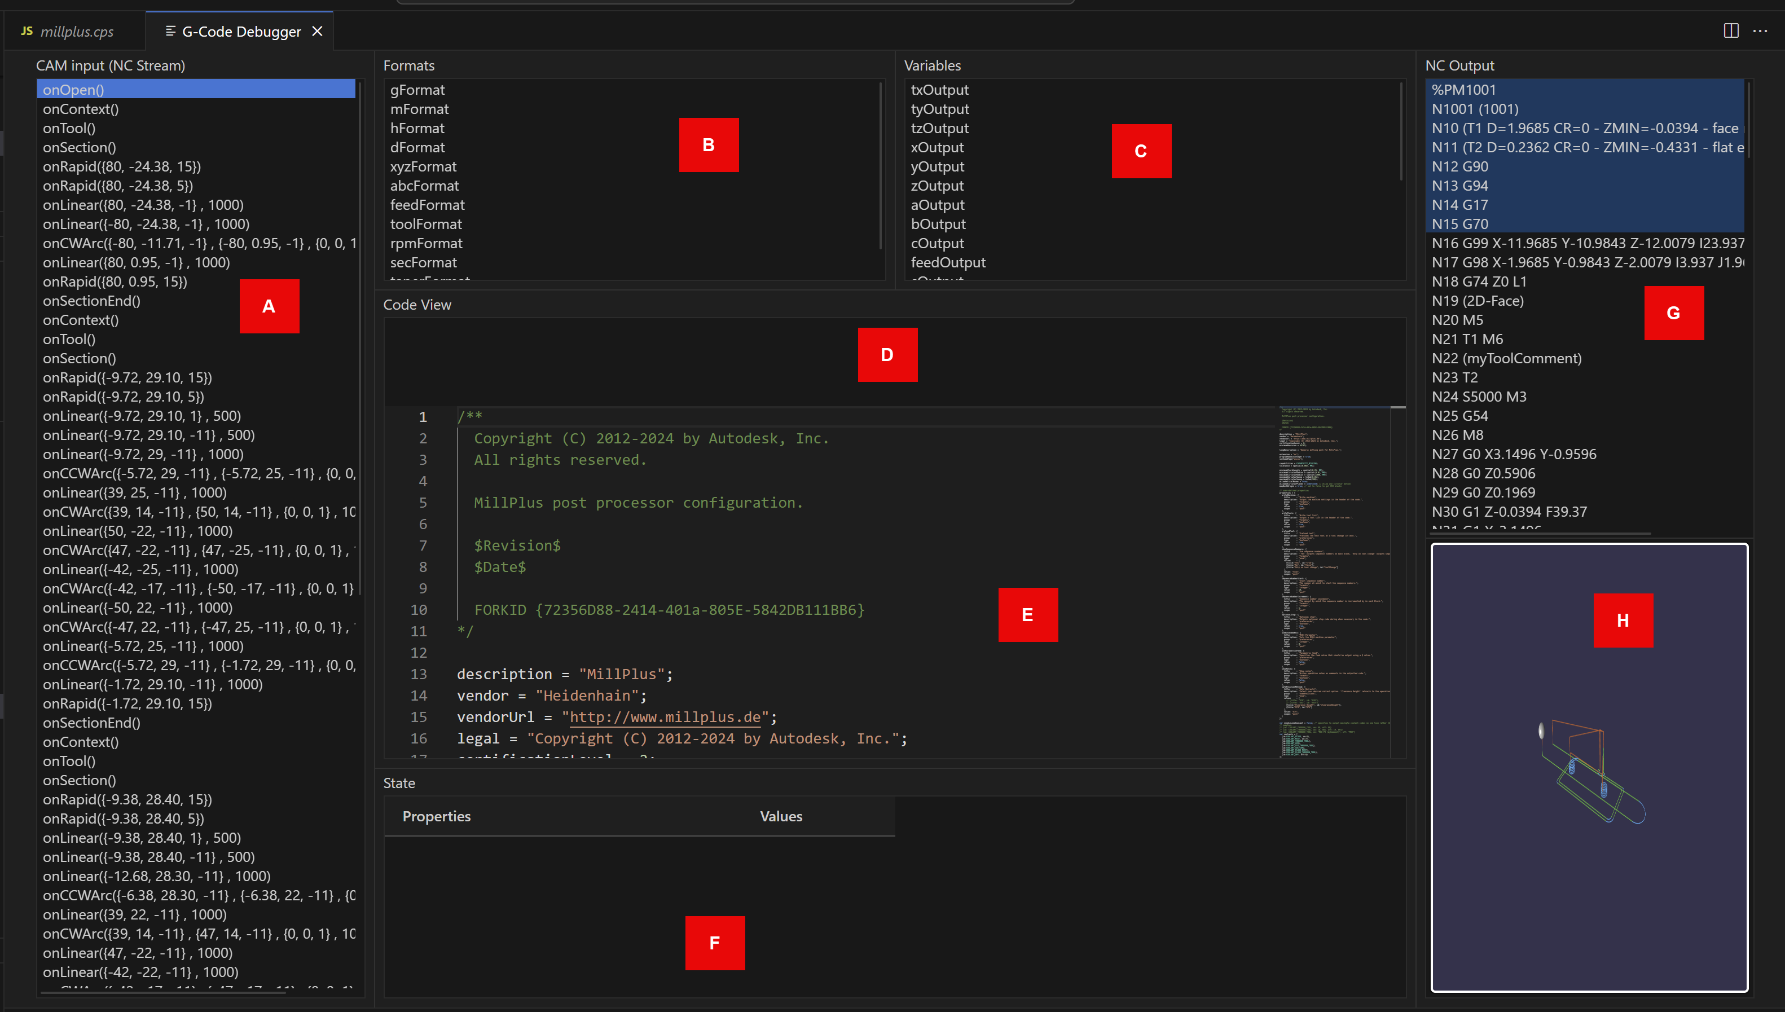The height and width of the screenshot is (1012, 1785).
Task: Select onOpen() in CAM input stream
Action: [x=73, y=89]
